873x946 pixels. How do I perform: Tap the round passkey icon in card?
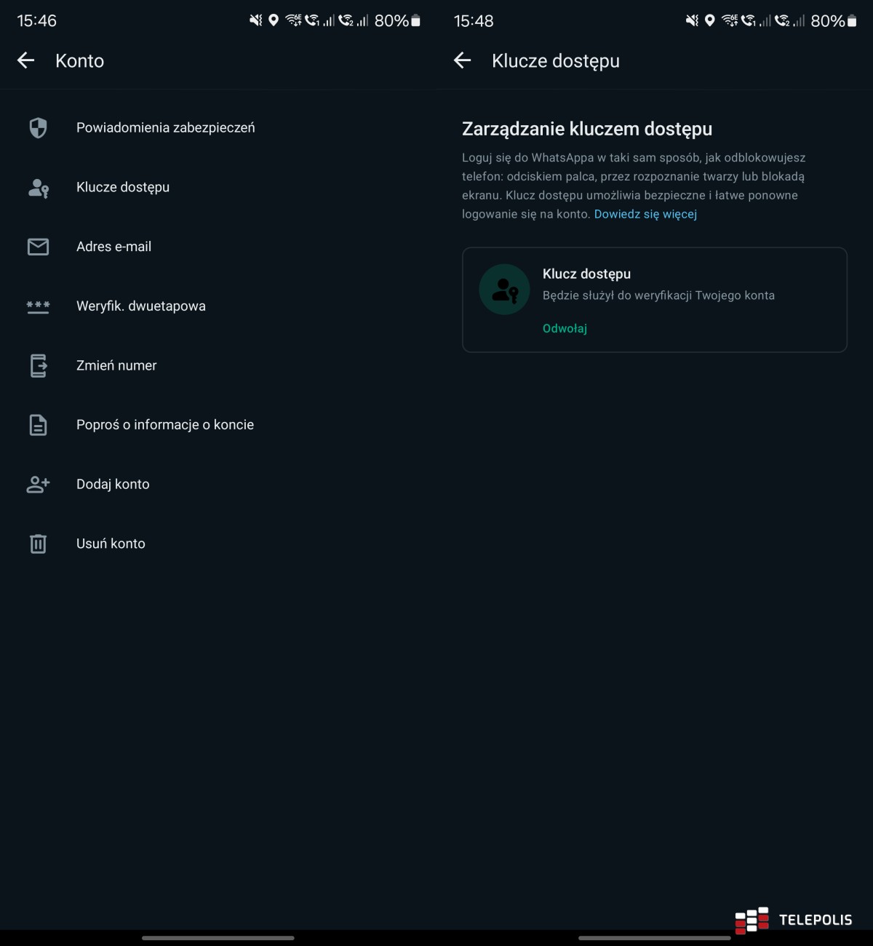(504, 290)
